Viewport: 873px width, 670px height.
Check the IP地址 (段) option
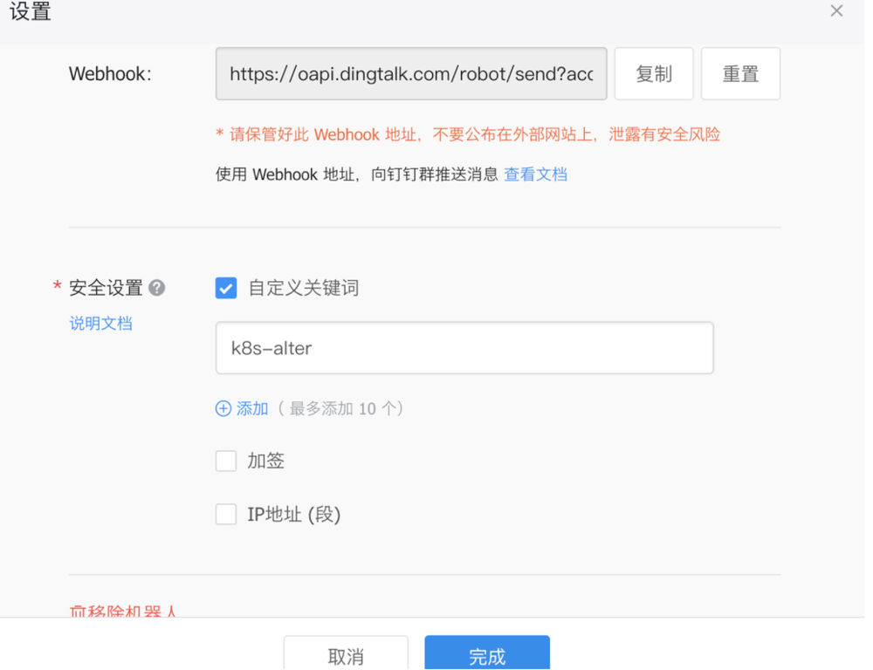click(x=225, y=514)
